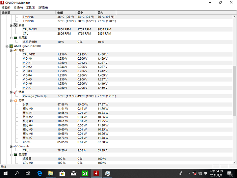Collapse the AMD Ryzen 7 3700X node

pyautogui.click(x=7, y=46)
